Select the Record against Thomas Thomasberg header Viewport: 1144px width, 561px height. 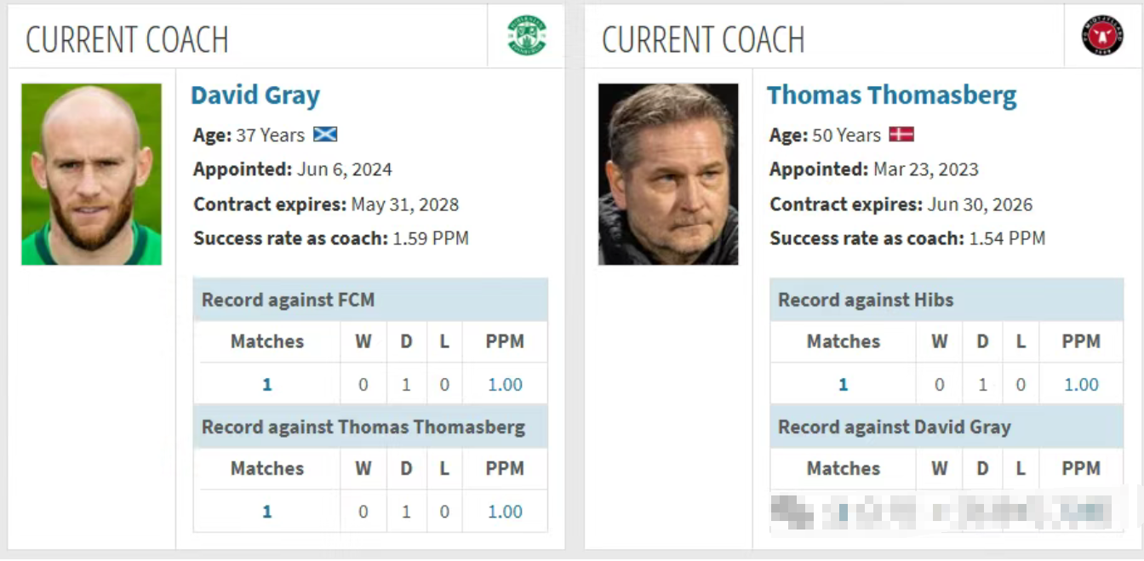click(363, 426)
